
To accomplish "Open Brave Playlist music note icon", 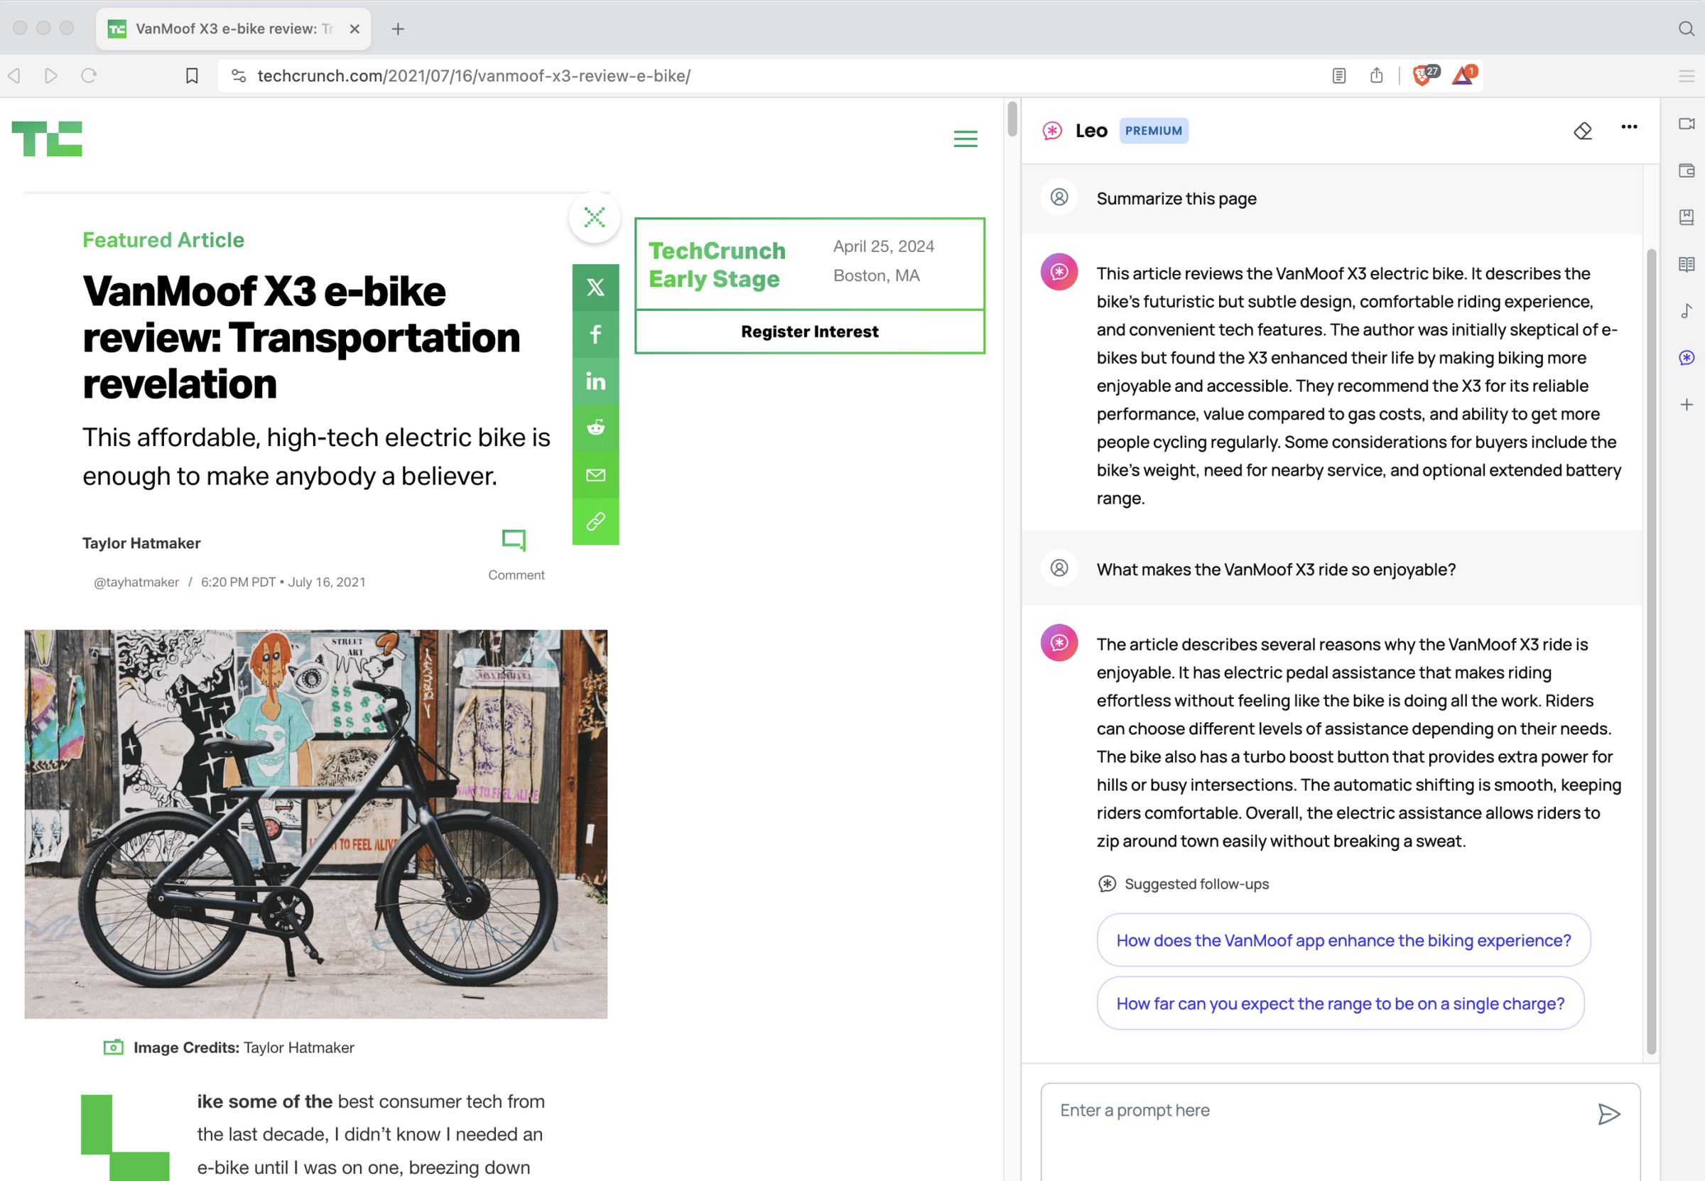I will pos(1688,312).
